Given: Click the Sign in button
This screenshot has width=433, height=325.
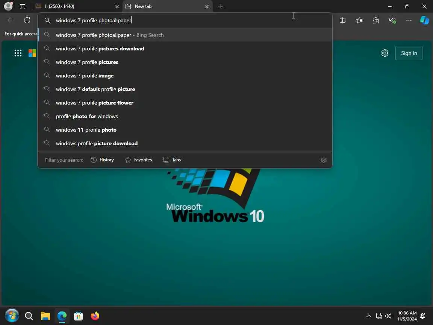Looking at the screenshot, I should pyautogui.click(x=409, y=53).
